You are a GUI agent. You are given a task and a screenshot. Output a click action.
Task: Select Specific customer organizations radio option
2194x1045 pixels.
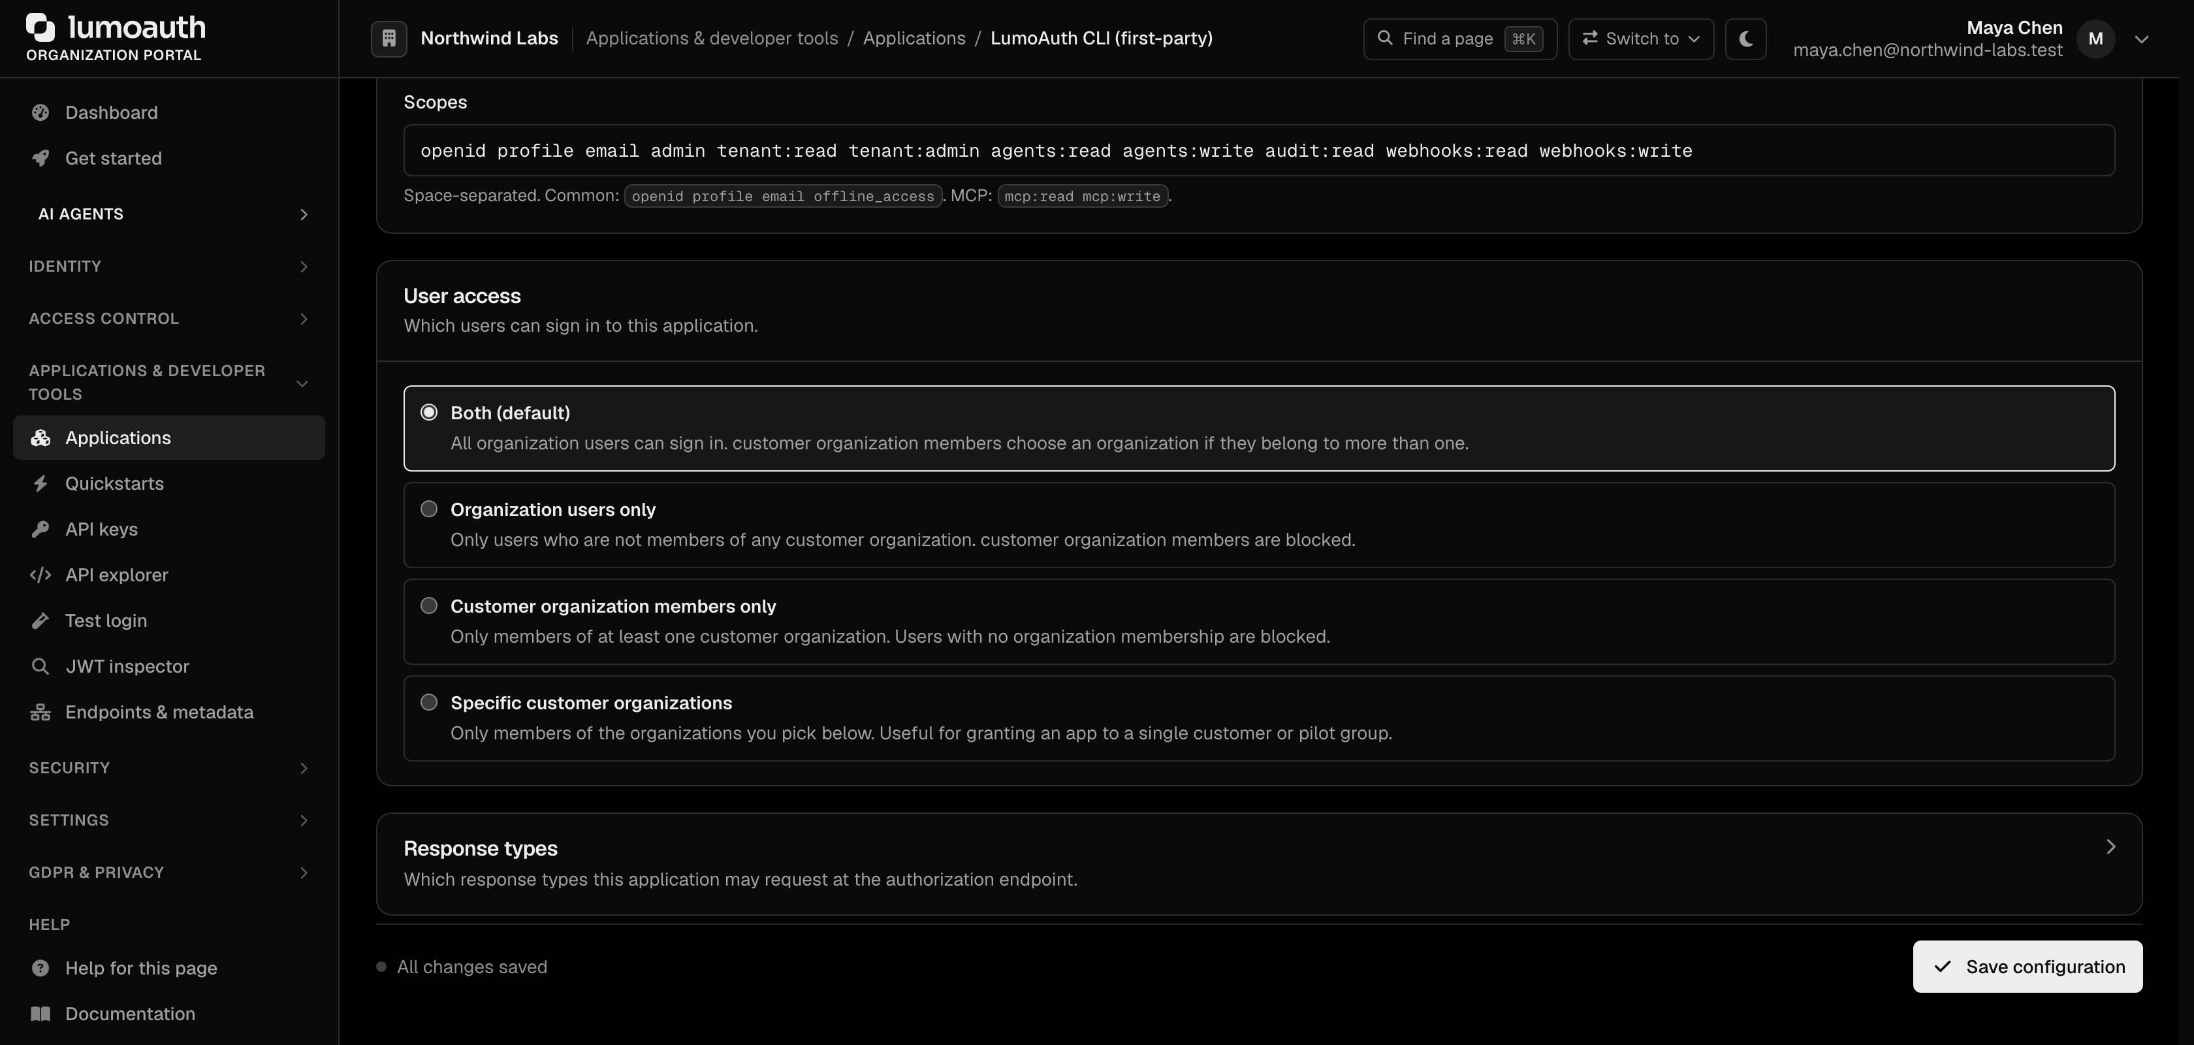coord(429,703)
